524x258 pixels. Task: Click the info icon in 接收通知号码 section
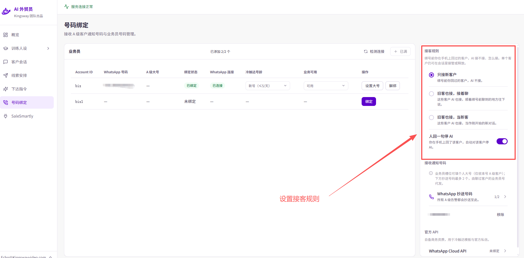(x=431, y=173)
